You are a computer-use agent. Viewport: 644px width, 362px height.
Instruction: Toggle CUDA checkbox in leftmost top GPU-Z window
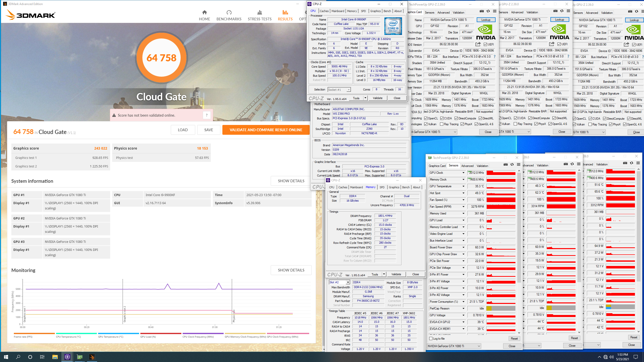442,118
